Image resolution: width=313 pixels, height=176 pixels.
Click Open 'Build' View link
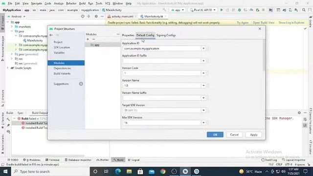264,23
